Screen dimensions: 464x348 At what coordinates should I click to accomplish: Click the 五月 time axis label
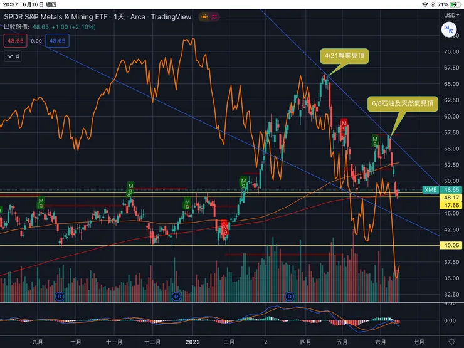coord(342,342)
